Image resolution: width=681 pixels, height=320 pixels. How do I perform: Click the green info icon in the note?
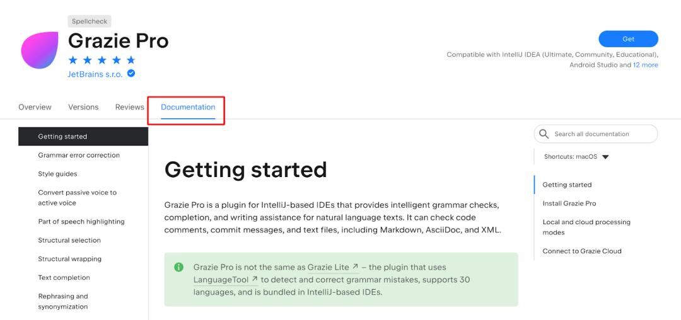point(178,267)
